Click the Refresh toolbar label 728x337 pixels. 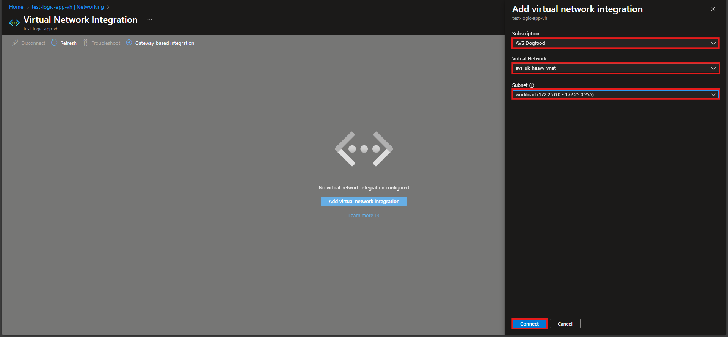[68, 43]
